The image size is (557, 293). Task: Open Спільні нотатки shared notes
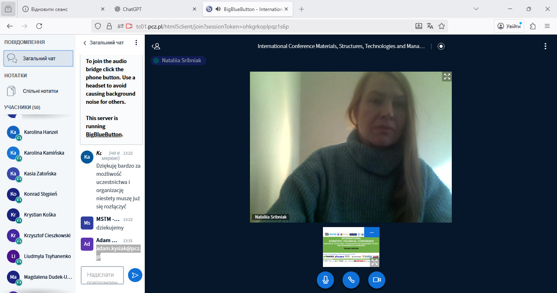(x=40, y=91)
